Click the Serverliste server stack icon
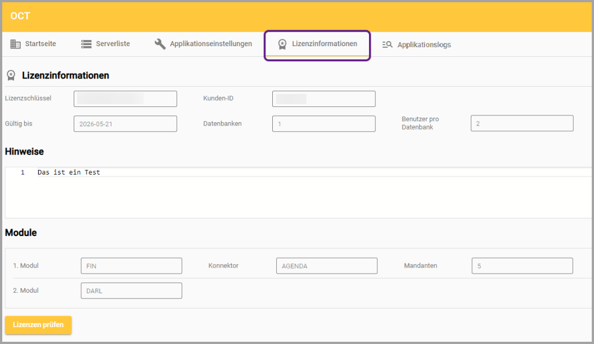This screenshot has width=594, height=344. pos(86,44)
